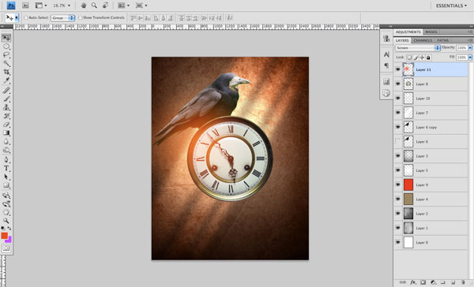Open the tool preset picker arrow

tap(17, 18)
